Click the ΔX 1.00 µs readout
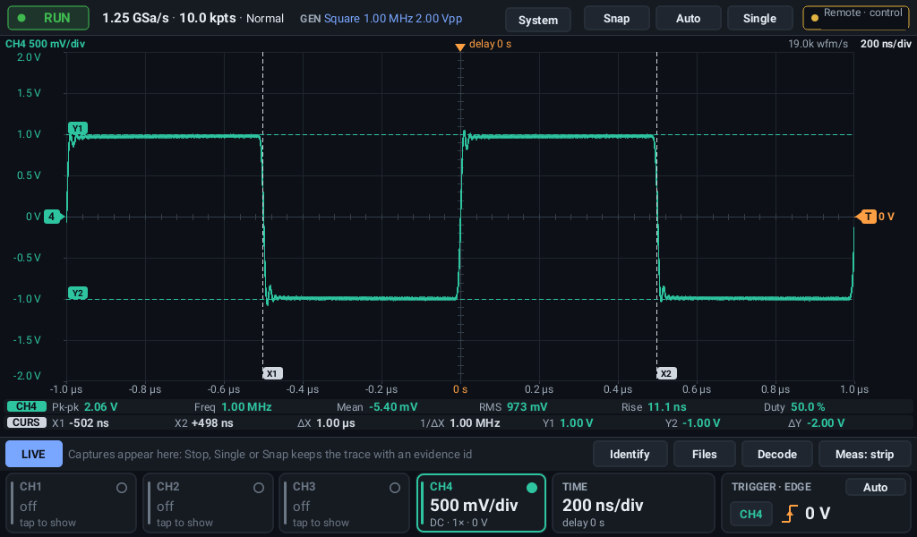 click(326, 423)
